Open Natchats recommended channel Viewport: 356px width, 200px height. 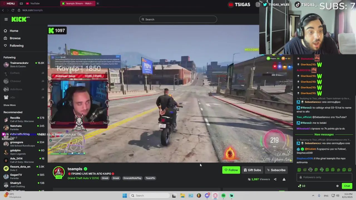24,127
